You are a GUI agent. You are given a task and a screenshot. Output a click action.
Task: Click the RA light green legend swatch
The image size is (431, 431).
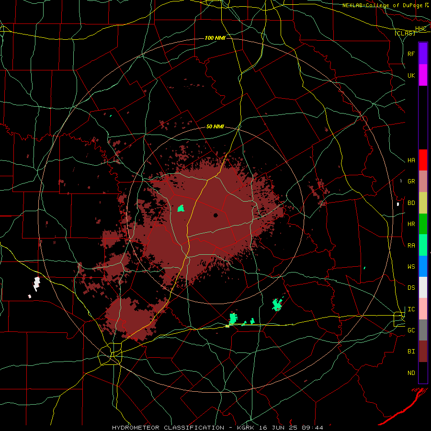click(x=423, y=245)
